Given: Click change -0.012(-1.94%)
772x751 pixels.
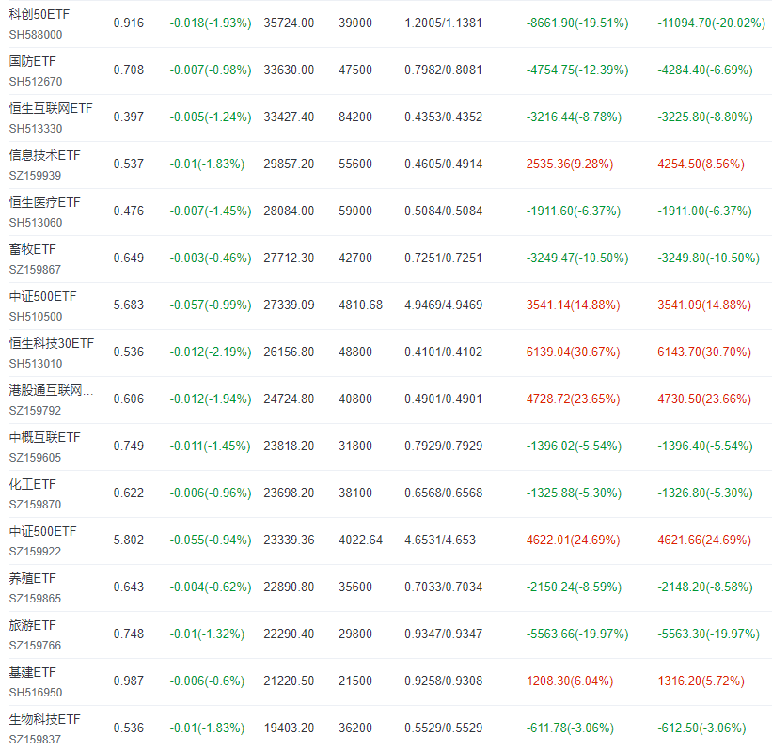Looking at the screenshot, I should click(211, 399).
